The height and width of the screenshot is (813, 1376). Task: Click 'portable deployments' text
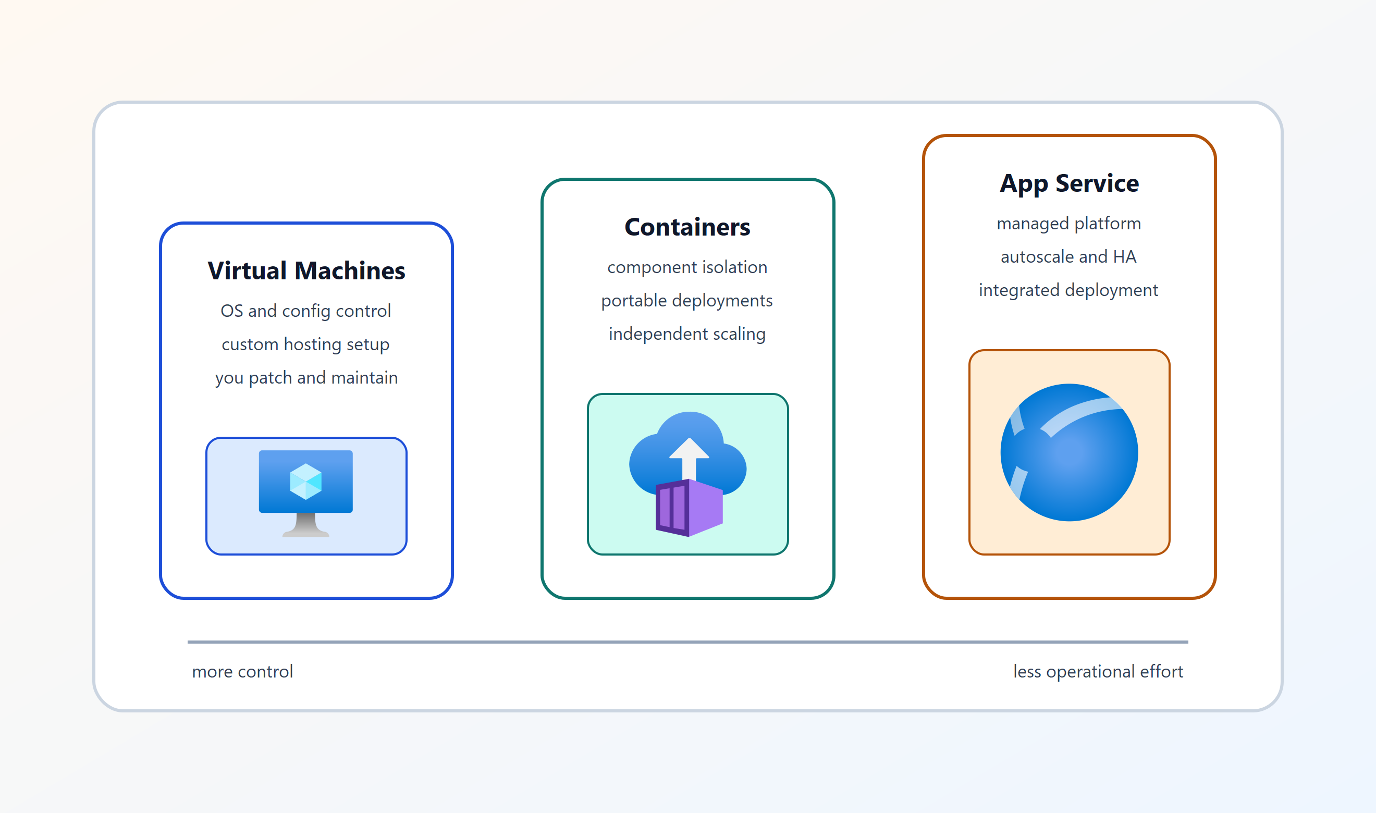tap(687, 300)
